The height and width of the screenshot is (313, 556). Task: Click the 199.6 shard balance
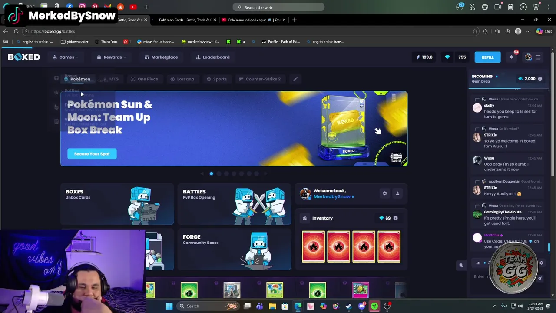pyautogui.click(x=424, y=57)
